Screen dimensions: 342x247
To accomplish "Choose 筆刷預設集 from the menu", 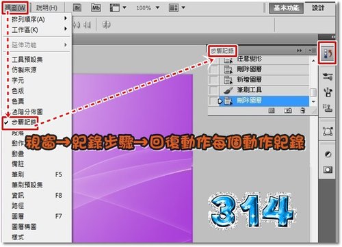I will tap(37, 185).
